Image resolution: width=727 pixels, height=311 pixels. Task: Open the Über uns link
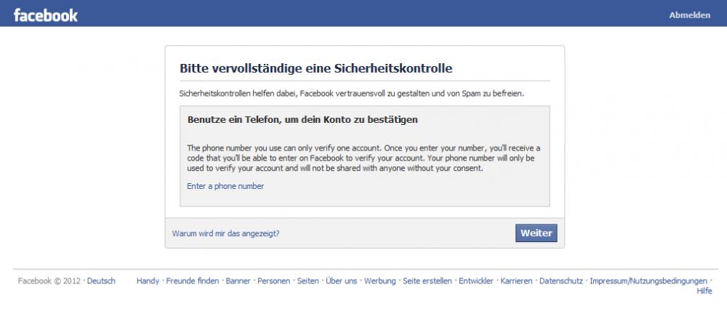click(341, 281)
